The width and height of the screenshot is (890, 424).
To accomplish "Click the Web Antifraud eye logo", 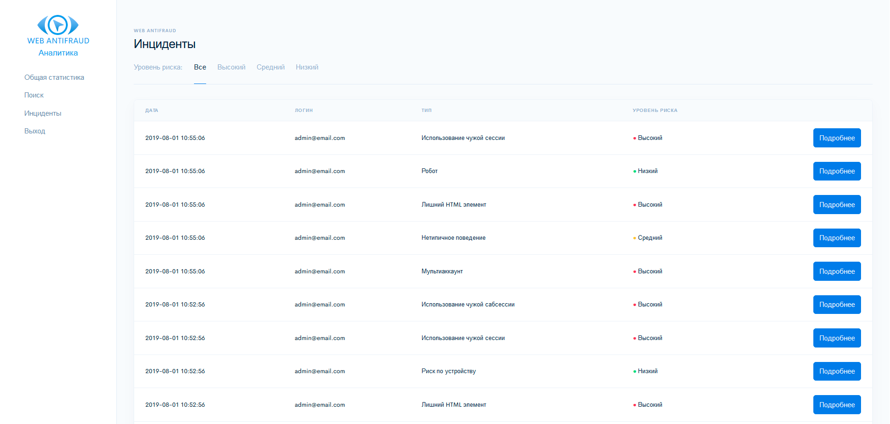I will click(58, 25).
